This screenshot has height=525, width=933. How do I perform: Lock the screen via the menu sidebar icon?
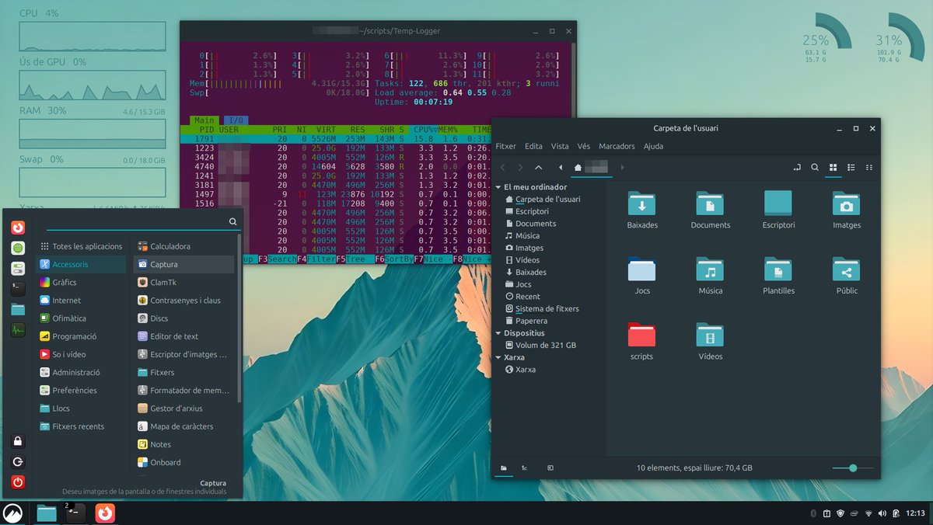point(16,440)
